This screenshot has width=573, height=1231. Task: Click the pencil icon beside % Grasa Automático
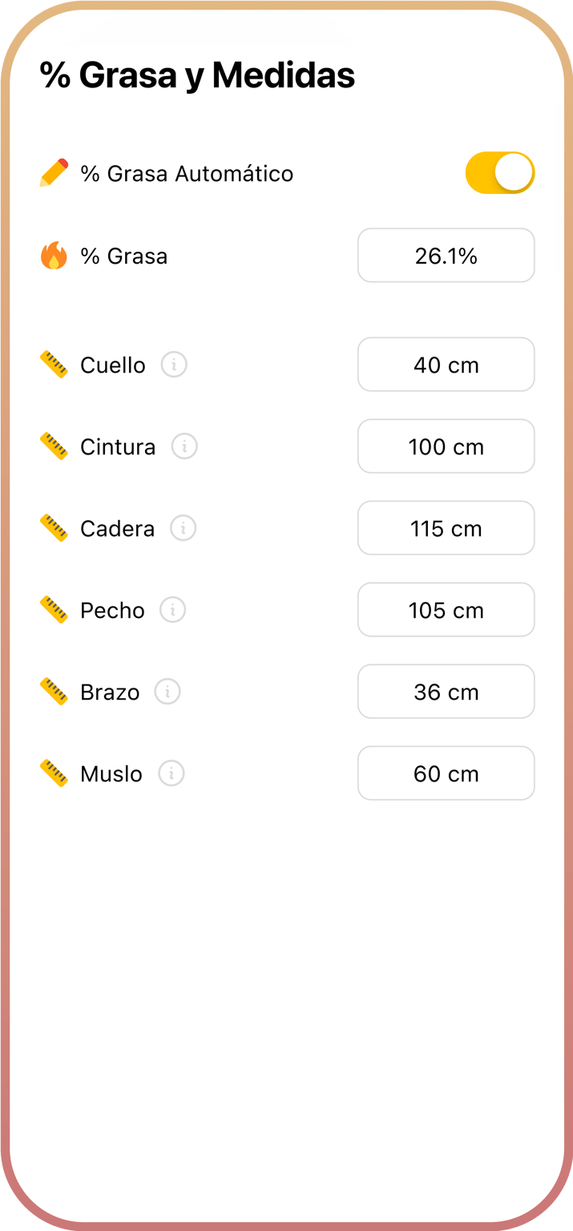[54, 172]
